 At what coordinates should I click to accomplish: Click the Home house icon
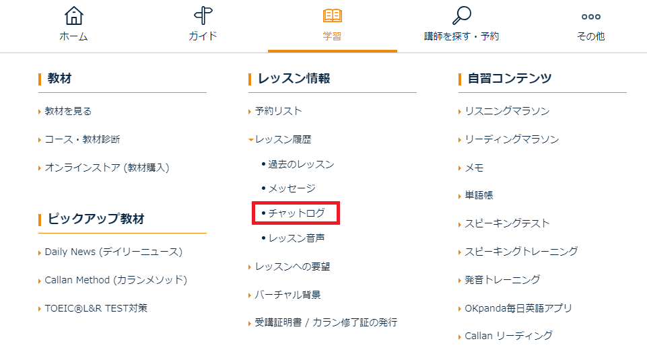point(73,16)
